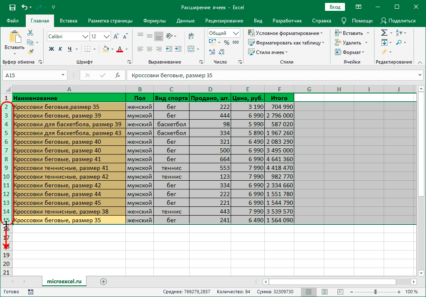Toggle bold (Ж) formatting
Image resolution: width=426 pixels, height=297 pixels.
pos(52,49)
